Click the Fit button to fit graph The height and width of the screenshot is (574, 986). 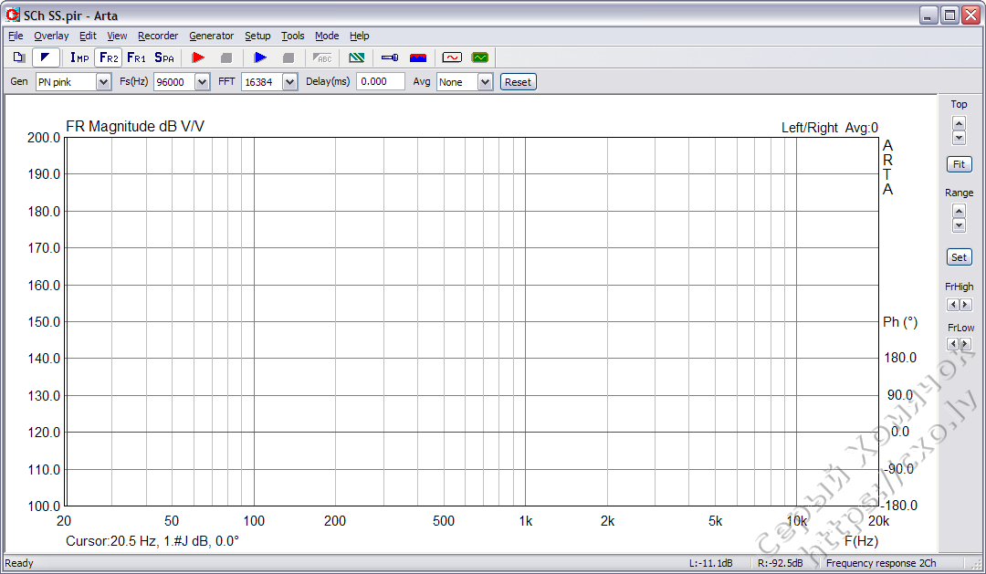[959, 164]
